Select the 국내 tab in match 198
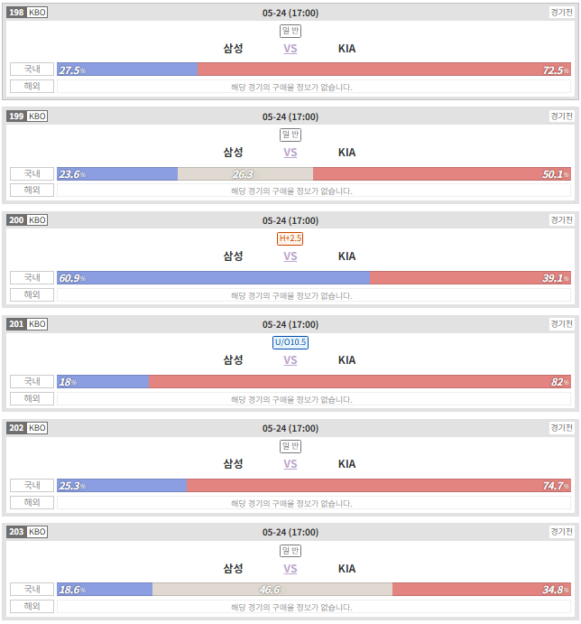The image size is (581, 624). (32, 69)
